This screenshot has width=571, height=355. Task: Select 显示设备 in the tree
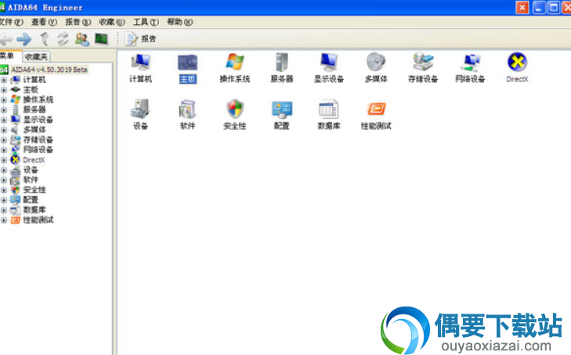tap(38, 120)
